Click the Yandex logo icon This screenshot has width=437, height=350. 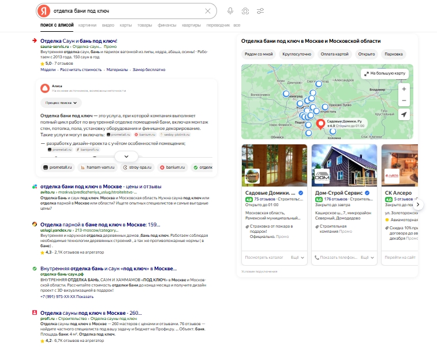44,11
